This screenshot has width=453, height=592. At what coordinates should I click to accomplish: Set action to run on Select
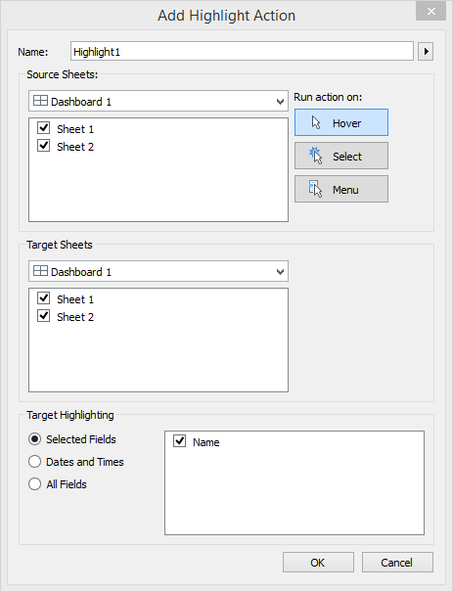coord(341,156)
